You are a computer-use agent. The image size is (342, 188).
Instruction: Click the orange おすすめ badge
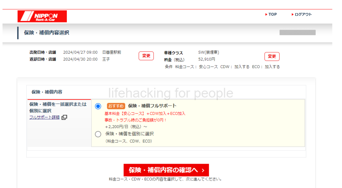tap(116, 106)
